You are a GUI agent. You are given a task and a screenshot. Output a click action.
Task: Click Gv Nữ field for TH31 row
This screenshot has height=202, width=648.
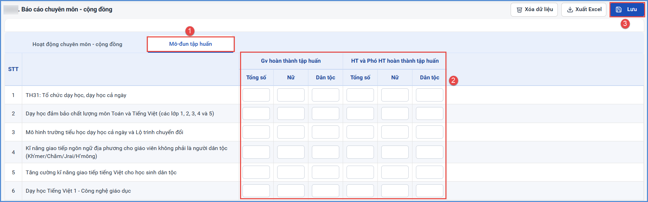point(291,95)
